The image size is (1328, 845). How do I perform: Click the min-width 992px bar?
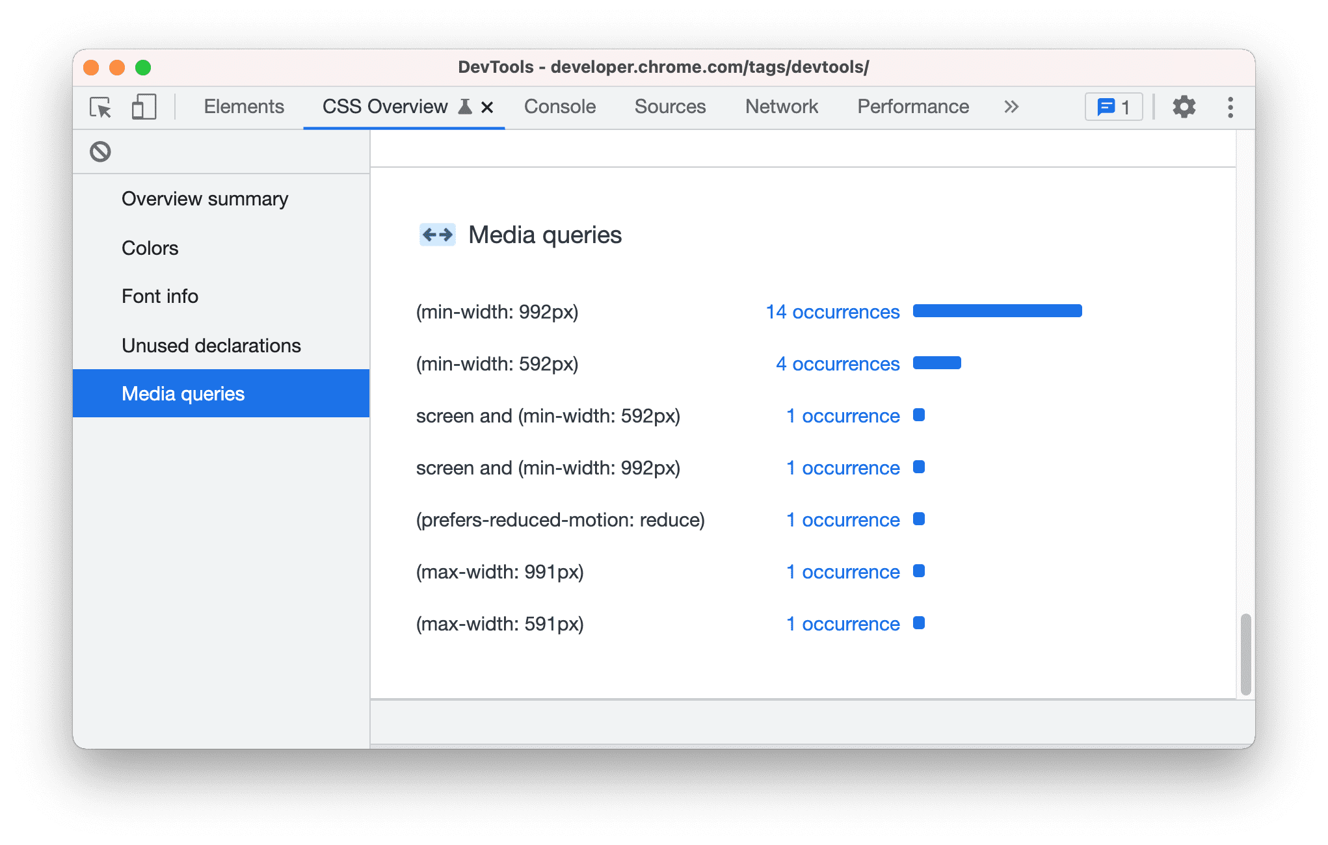point(1007,310)
